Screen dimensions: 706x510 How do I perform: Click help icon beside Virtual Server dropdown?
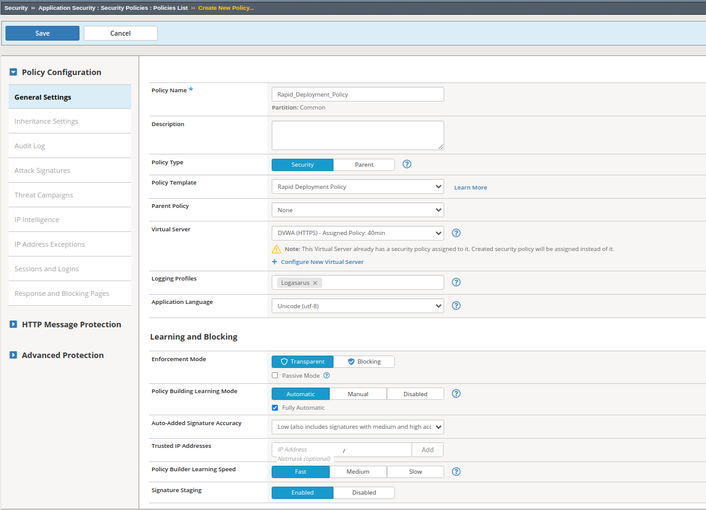[x=456, y=233]
